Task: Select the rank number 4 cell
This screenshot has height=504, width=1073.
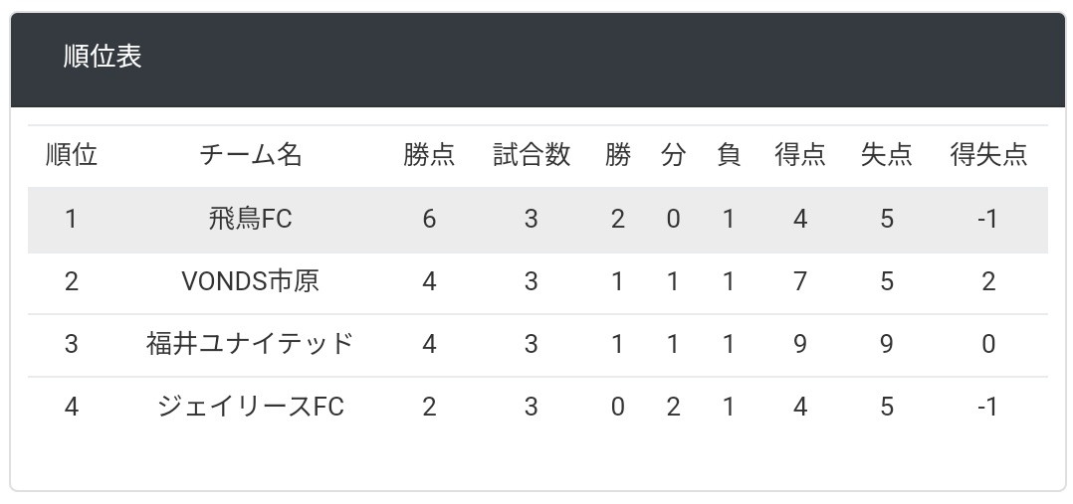Action: (72, 407)
